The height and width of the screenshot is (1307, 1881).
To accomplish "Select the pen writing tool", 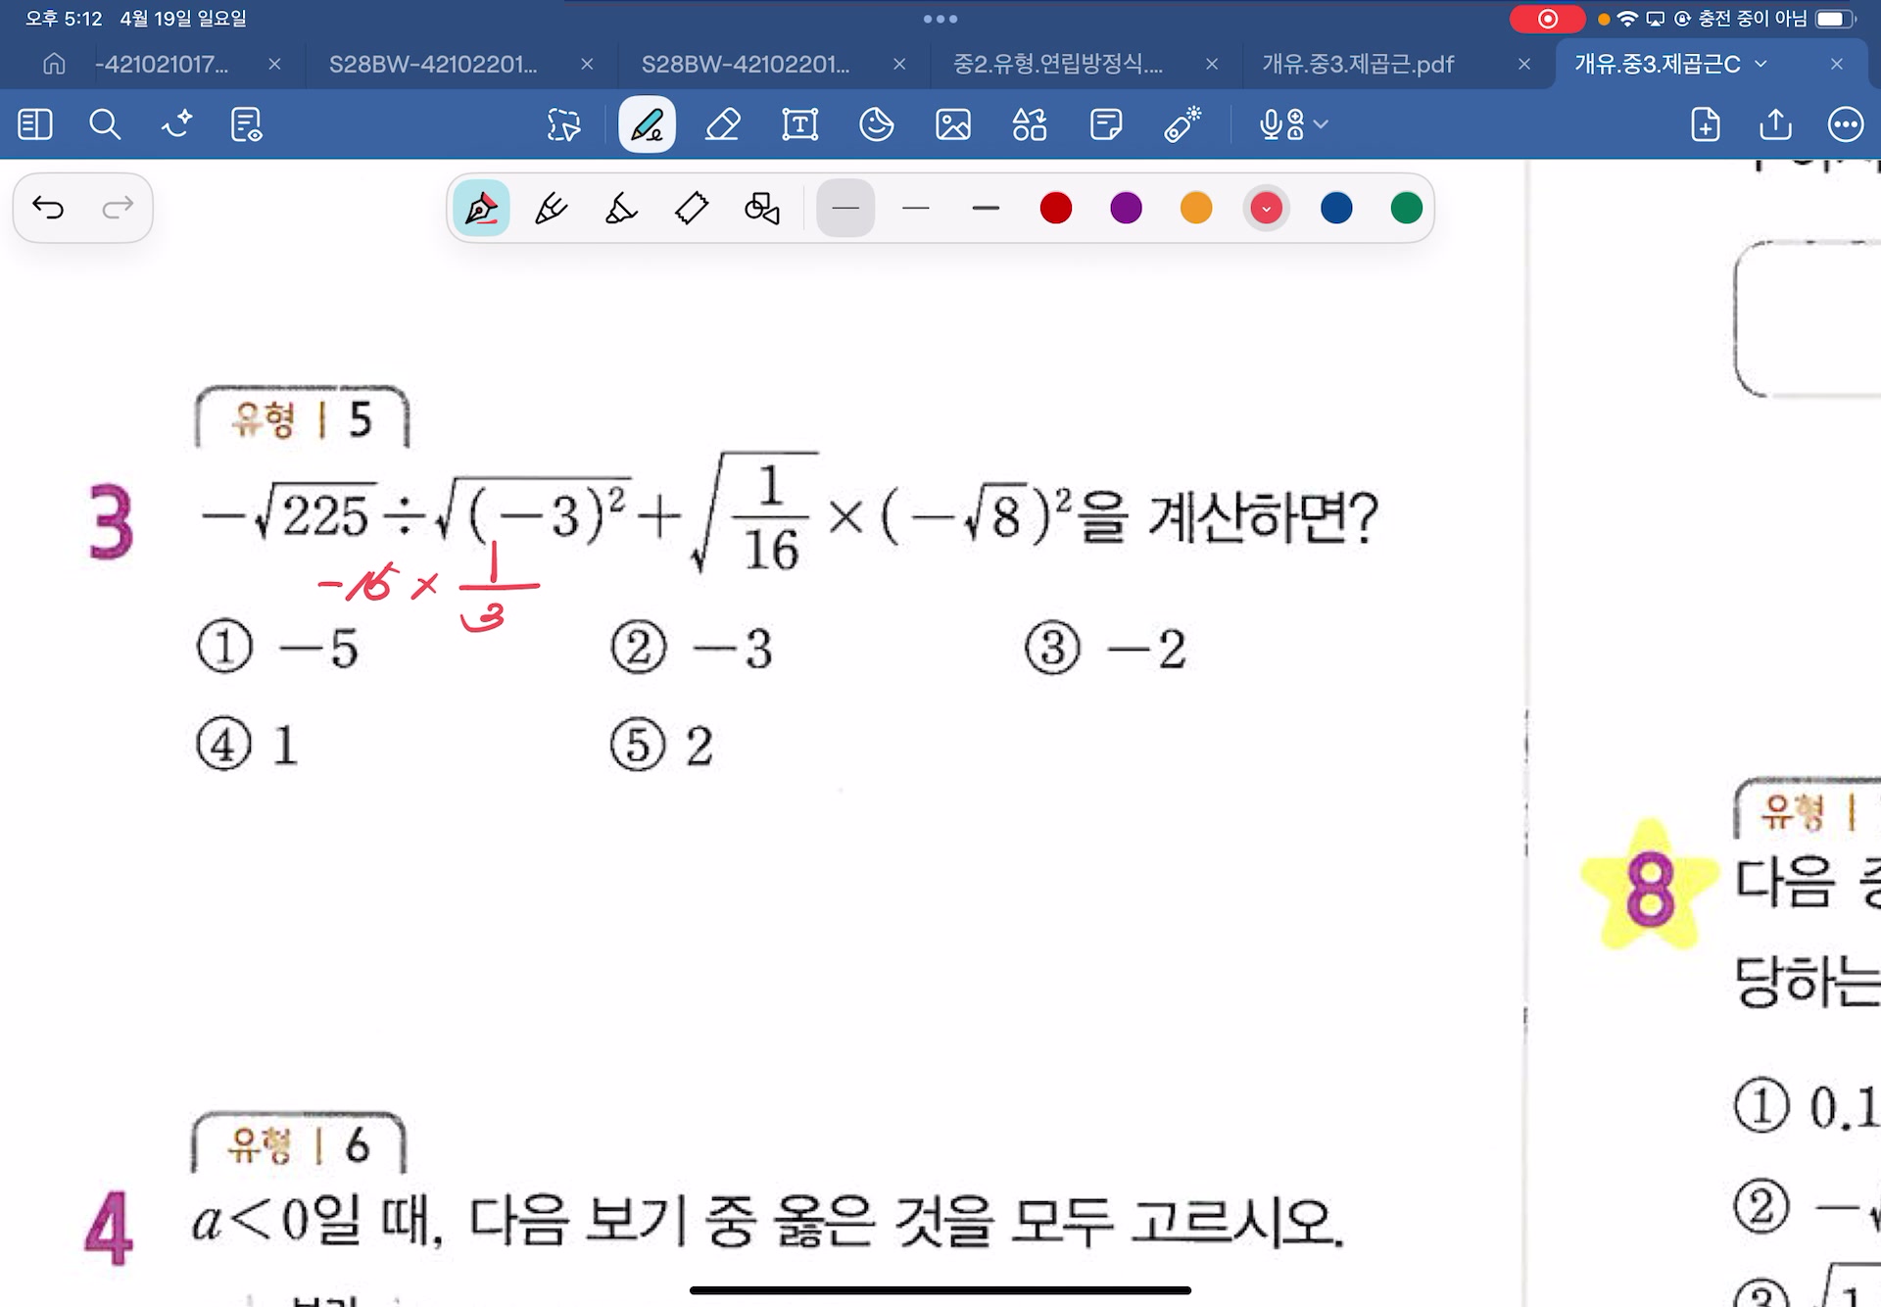I will click(647, 124).
